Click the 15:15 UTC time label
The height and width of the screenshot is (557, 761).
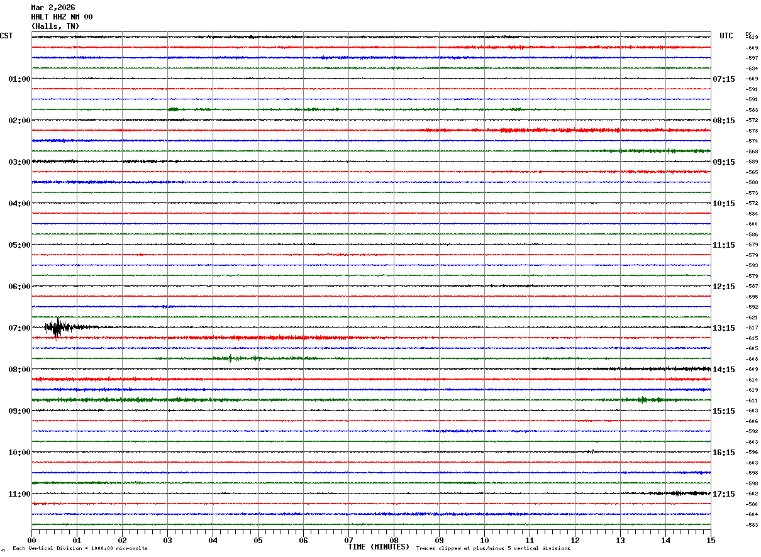click(x=723, y=411)
